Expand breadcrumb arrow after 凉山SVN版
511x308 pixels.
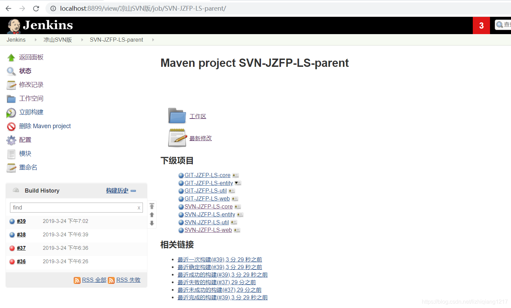click(x=82, y=40)
